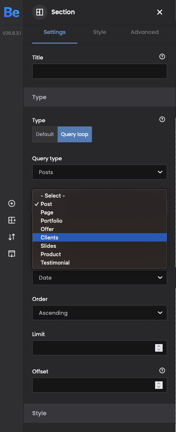176x432 pixels.
Task: Click the add element plus icon
Action: [x=12, y=203]
